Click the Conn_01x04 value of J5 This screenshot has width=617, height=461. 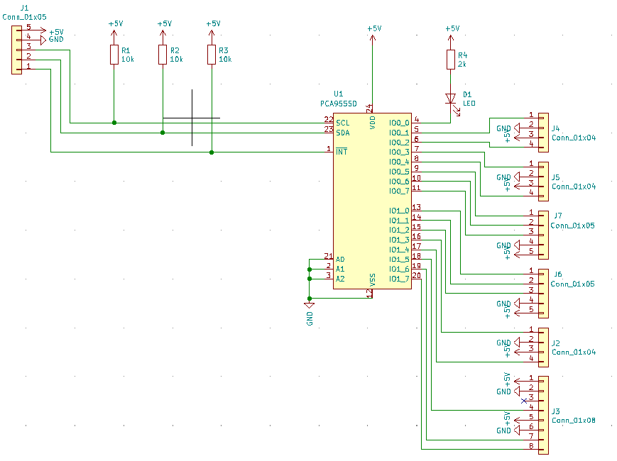[x=573, y=187]
